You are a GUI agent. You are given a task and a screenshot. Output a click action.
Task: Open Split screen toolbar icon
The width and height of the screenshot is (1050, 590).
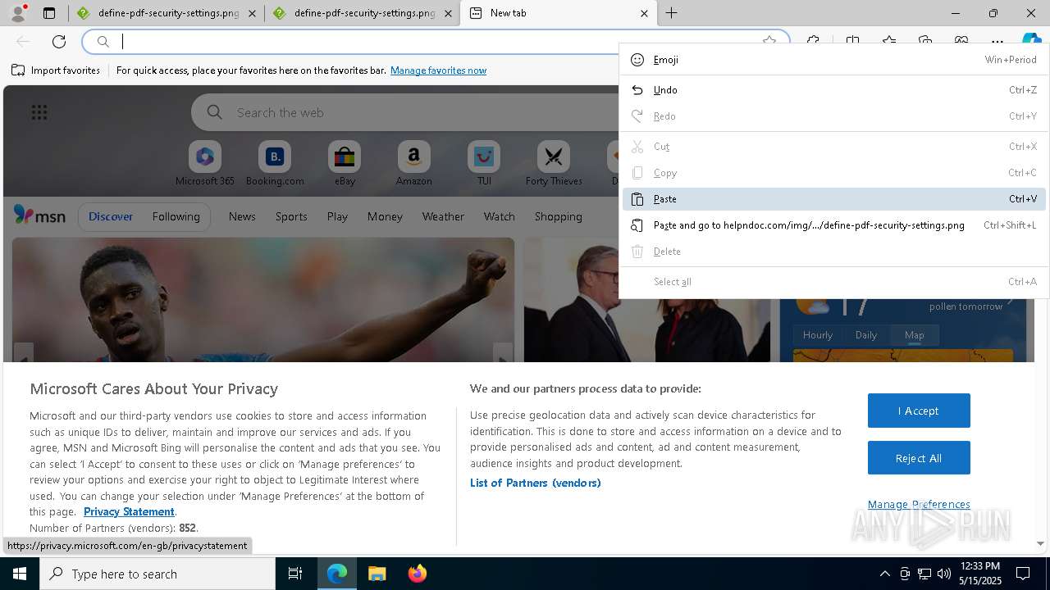click(x=852, y=42)
